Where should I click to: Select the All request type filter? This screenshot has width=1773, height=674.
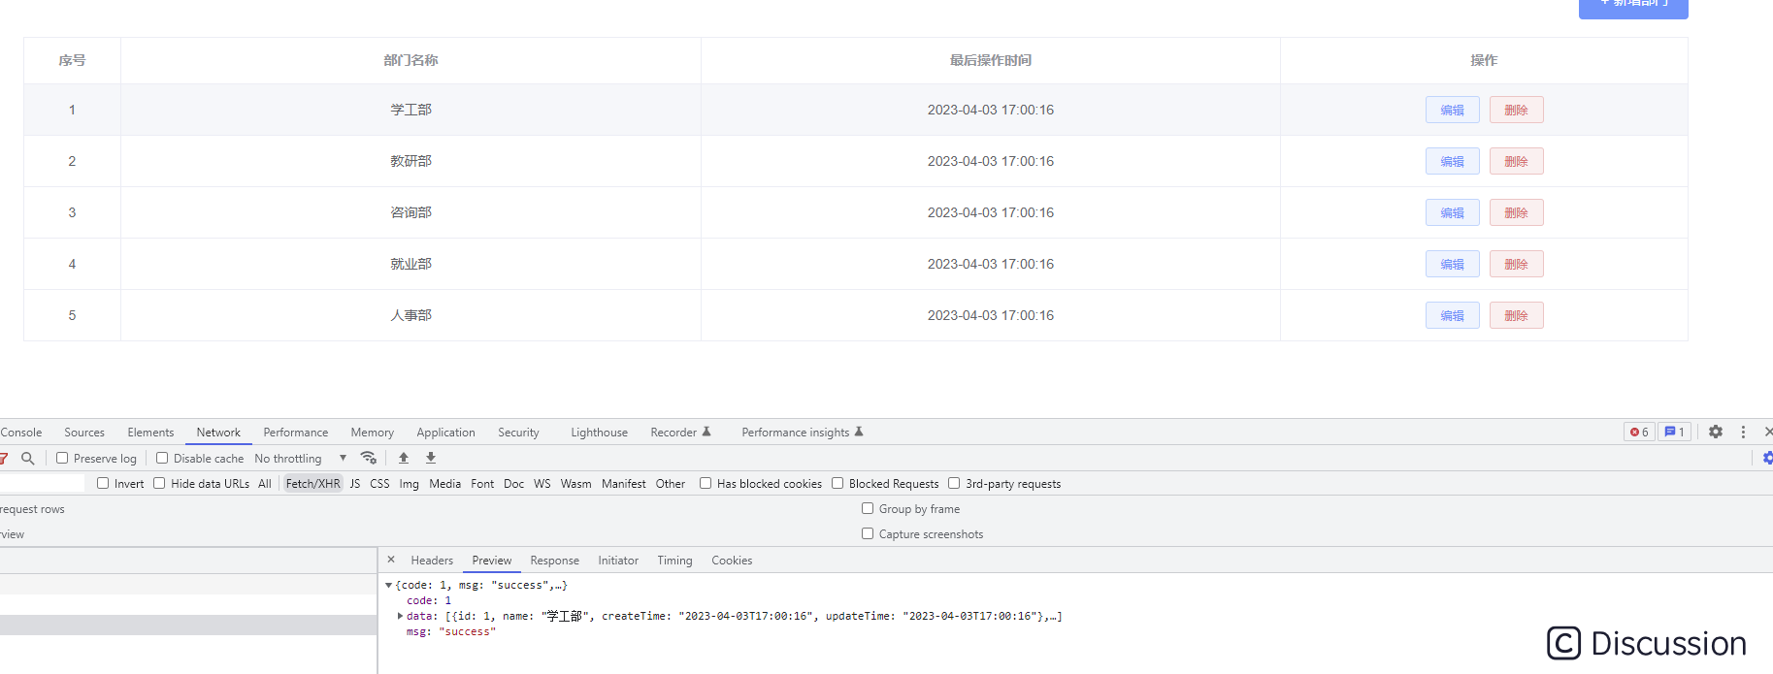[265, 484]
